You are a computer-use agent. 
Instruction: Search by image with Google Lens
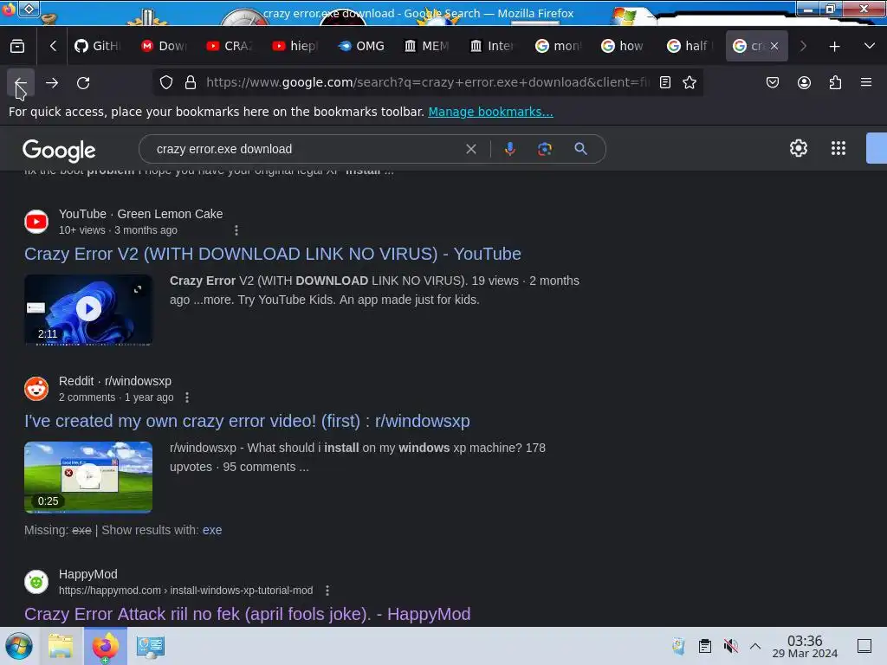point(544,149)
